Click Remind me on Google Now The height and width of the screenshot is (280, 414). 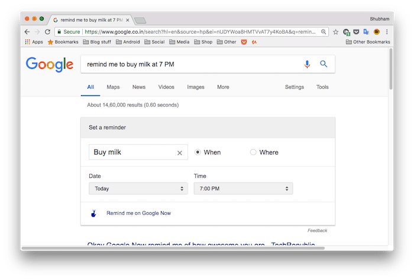(138, 213)
